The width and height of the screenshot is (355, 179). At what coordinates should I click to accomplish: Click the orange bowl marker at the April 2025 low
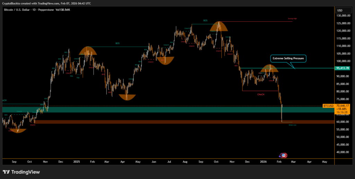[127, 97]
